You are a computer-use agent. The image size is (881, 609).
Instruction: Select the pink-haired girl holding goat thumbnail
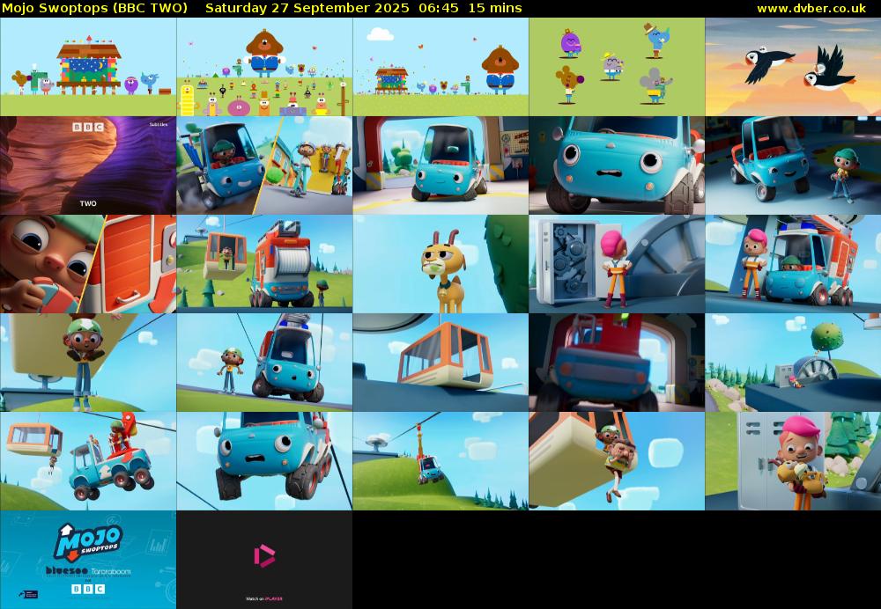coord(793,461)
